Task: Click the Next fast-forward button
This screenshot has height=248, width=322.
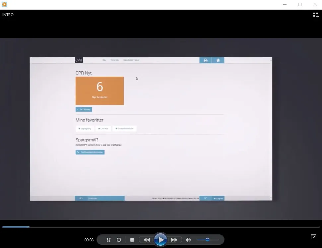Action: pyautogui.click(x=174, y=240)
